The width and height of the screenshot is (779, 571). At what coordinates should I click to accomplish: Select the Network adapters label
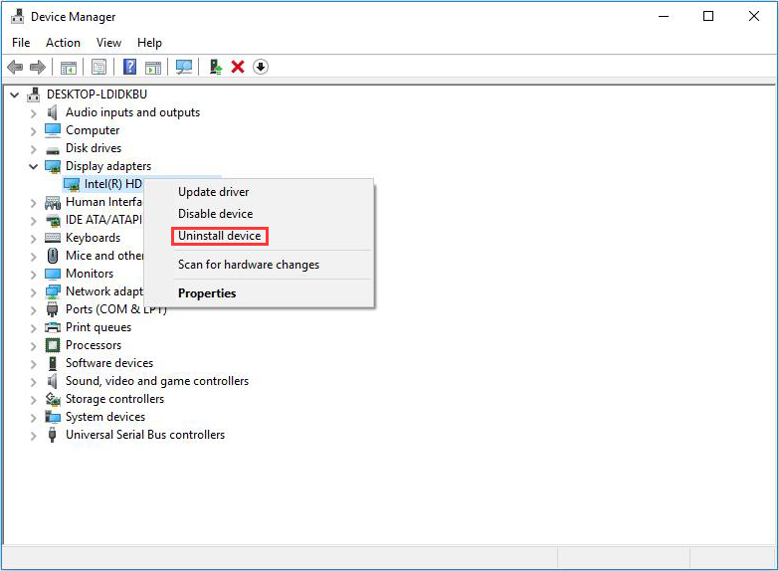pos(104,291)
